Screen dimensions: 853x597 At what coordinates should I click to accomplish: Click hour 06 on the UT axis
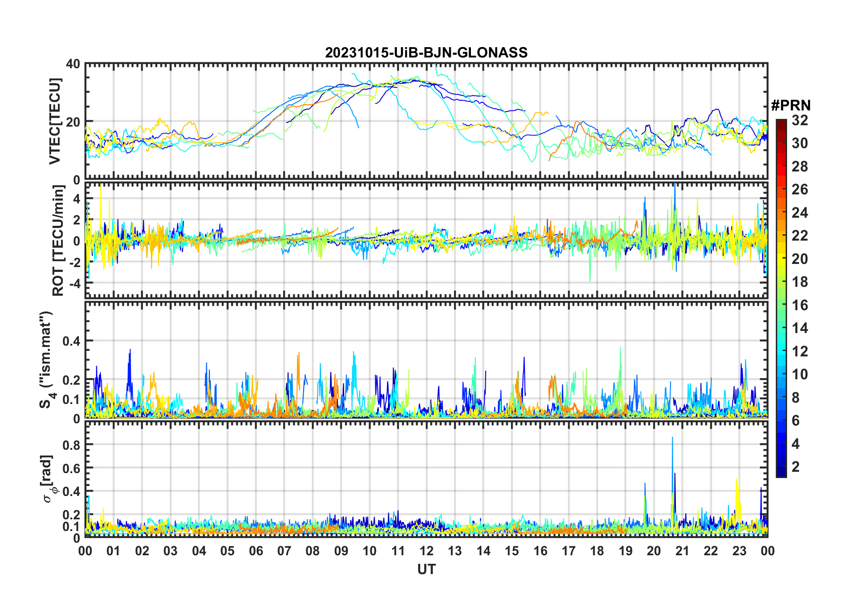[x=256, y=551]
